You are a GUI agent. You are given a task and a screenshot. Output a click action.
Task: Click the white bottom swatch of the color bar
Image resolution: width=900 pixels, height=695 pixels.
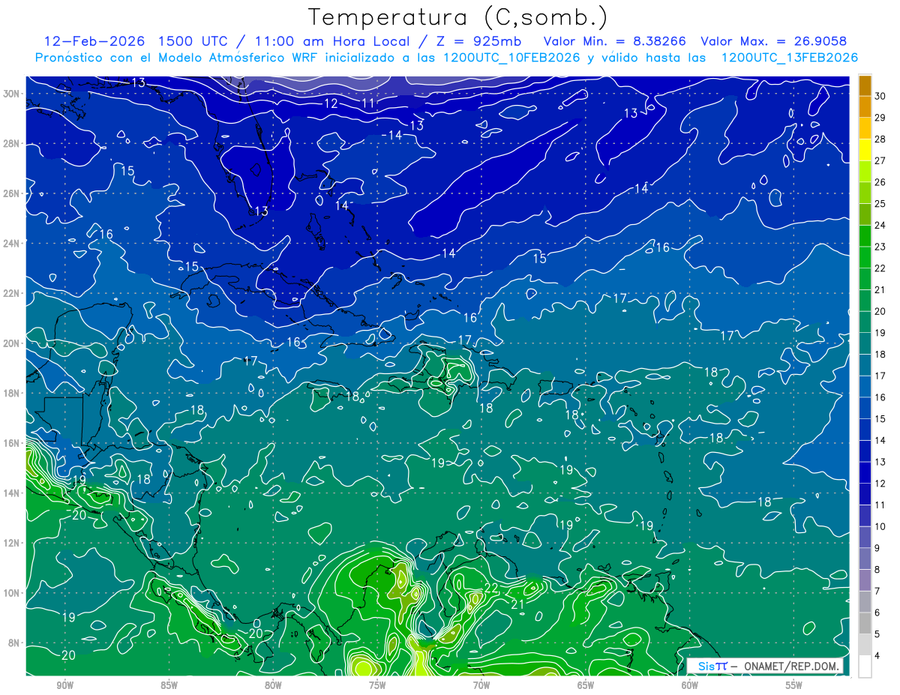tap(865, 667)
